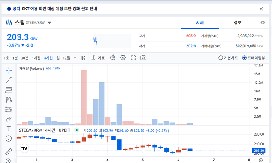
Task: Select the brush drawing tool
Action: [x=9, y=119]
